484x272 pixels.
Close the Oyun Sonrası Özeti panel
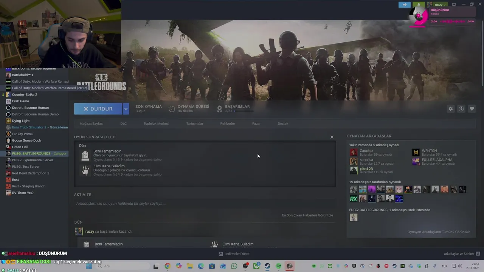point(332,137)
